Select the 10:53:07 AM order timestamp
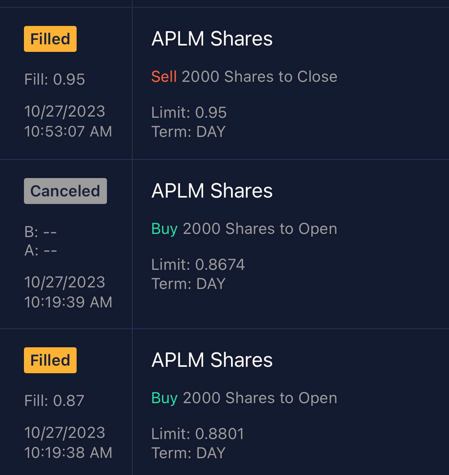This screenshot has height=475, width=449. (68, 131)
